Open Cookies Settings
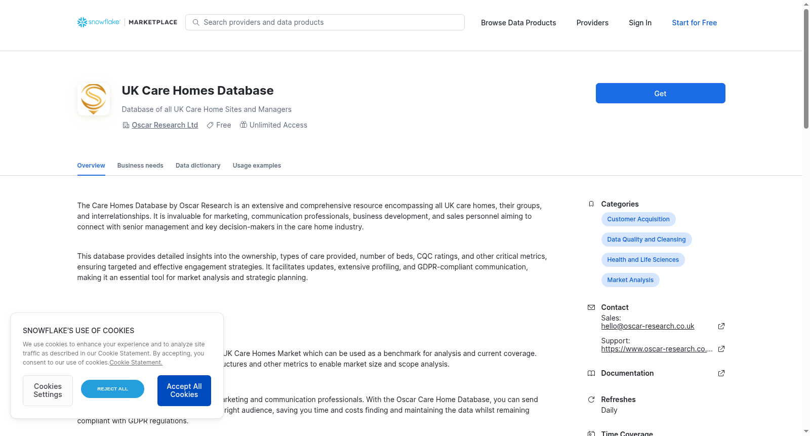Image resolution: width=810 pixels, height=436 pixels. pos(48,390)
